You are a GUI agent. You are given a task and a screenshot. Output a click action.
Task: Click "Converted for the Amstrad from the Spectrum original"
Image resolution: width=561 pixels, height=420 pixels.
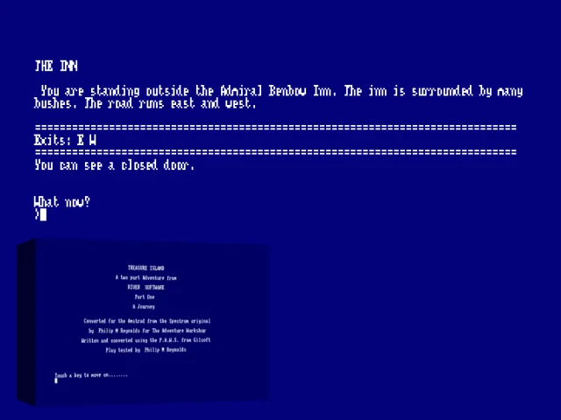click(x=147, y=321)
